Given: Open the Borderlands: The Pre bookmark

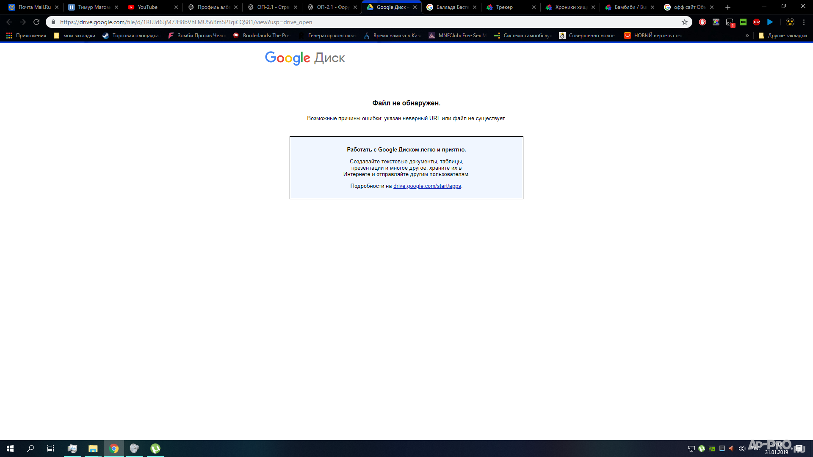Looking at the screenshot, I should 261,36.
